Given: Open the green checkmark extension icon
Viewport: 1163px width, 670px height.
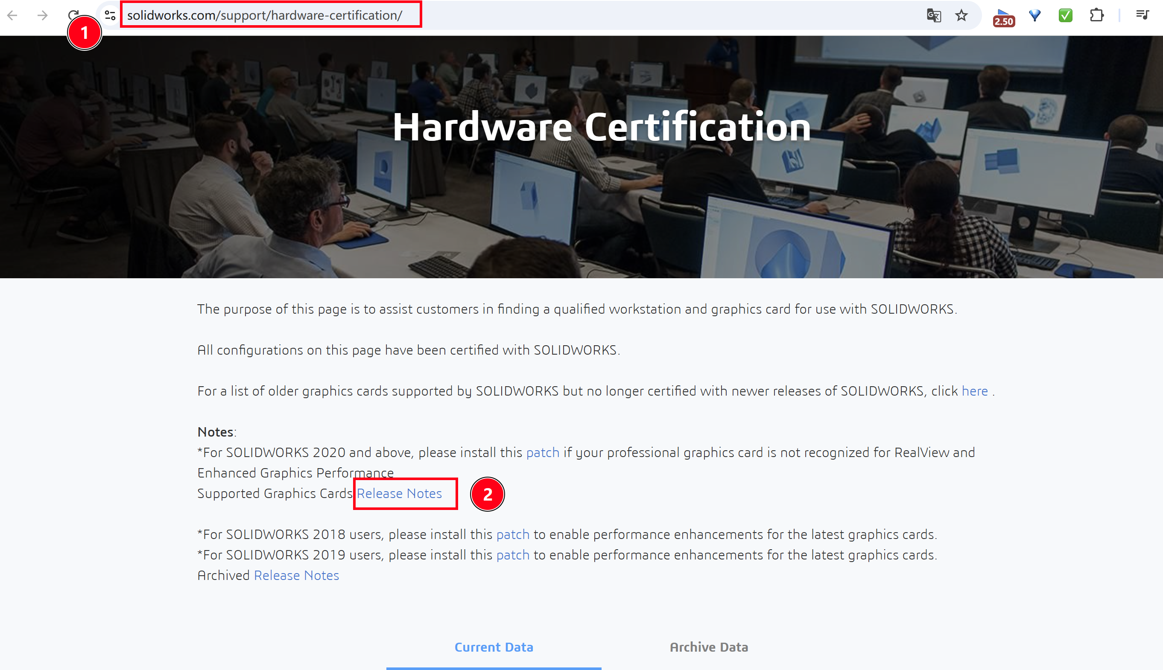Looking at the screenshot, I should 1065,16.
